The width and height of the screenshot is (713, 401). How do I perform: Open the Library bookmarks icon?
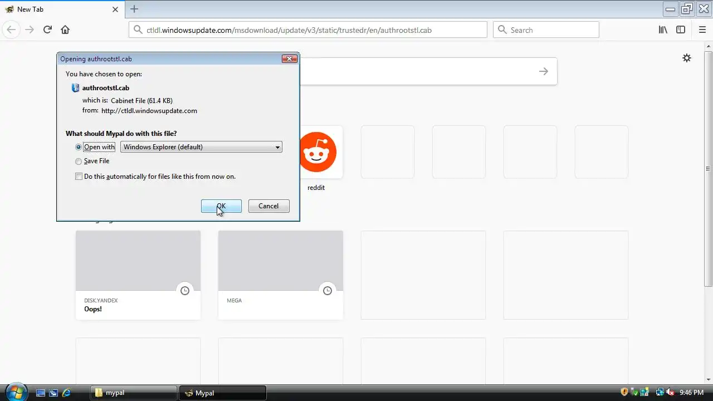(663, 30)
